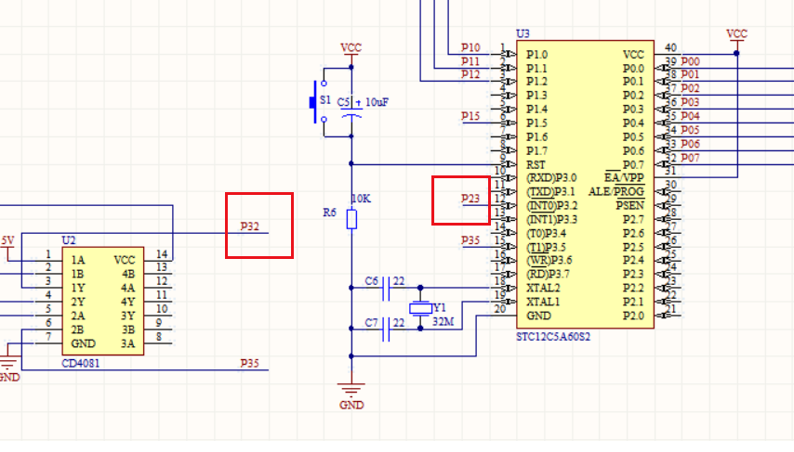Click the STC12C5A60S2 part name
The width and height of the screenshot is (794, 452).
point(553,337)
